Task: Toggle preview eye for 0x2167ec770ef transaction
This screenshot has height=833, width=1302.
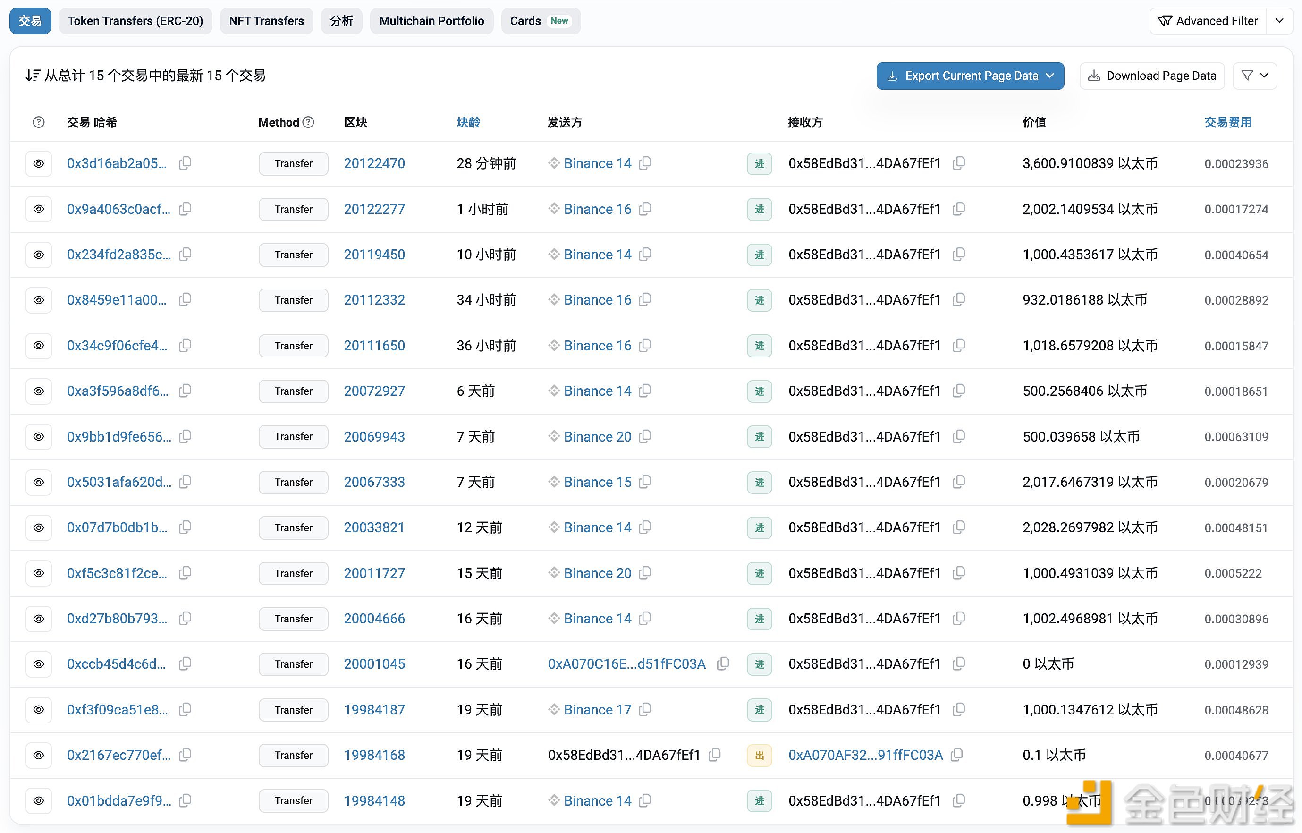Action: click(38, 755)
